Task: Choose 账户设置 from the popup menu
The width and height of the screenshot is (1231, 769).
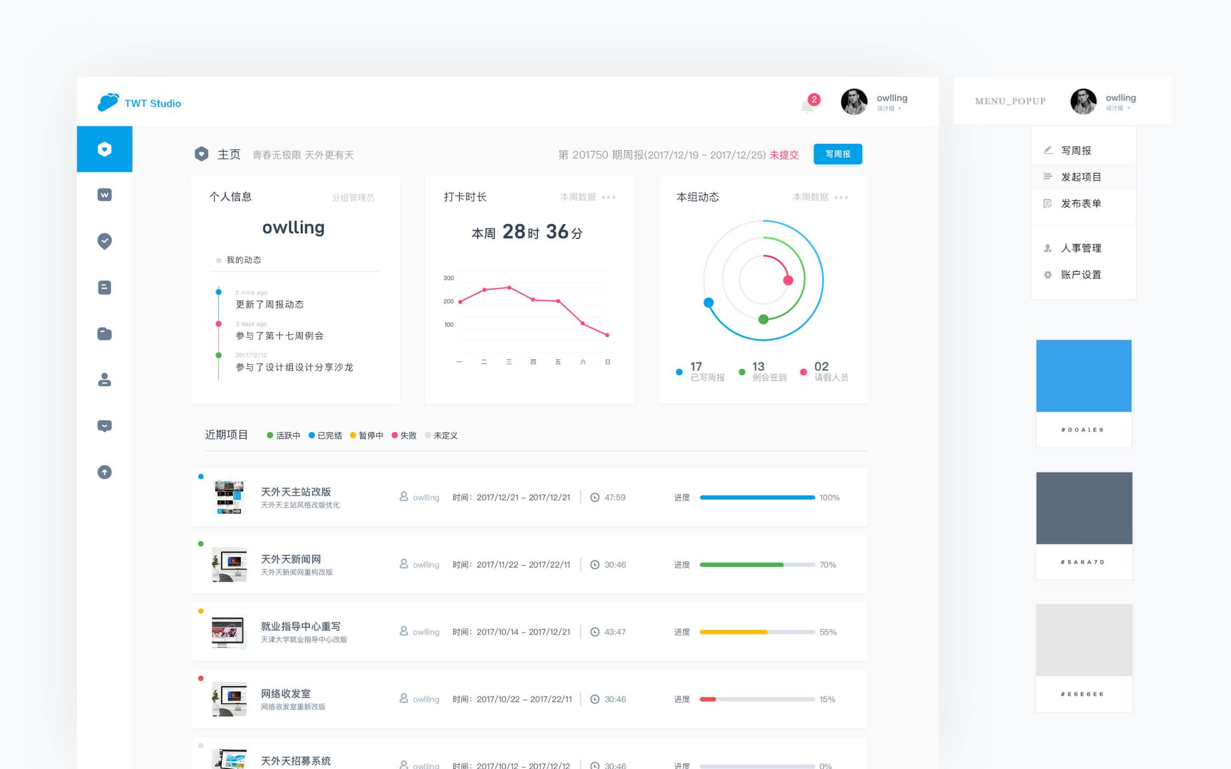Action: (1080, 275)
